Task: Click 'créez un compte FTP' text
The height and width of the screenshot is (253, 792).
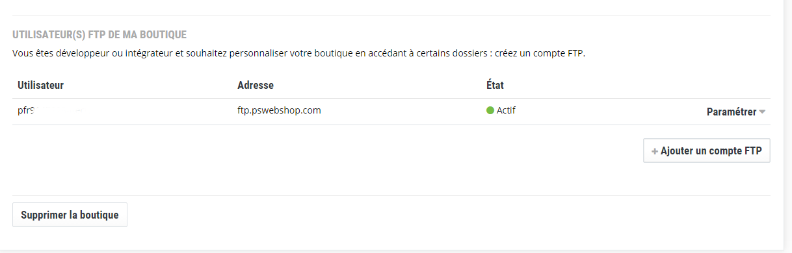Action: coord(540,53)
